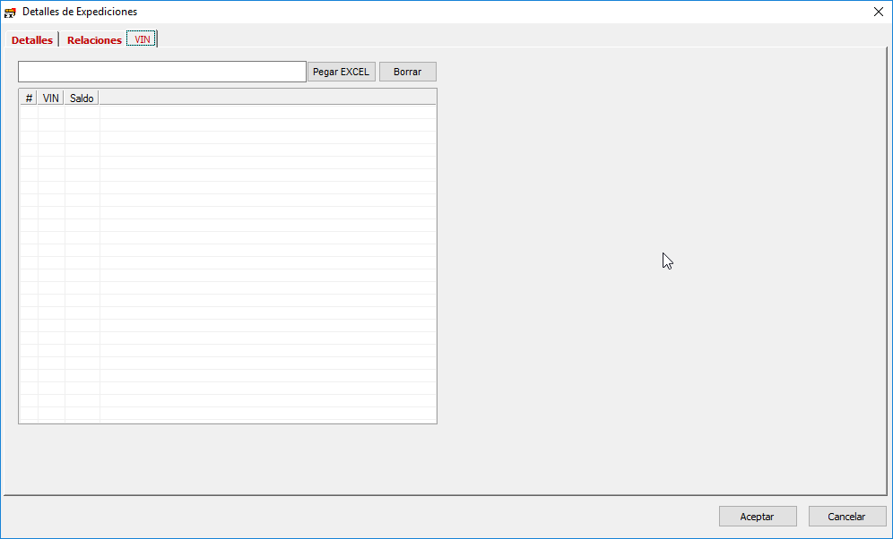Select first empty cell under # column
893x539 pixels.
click(29, 112)
